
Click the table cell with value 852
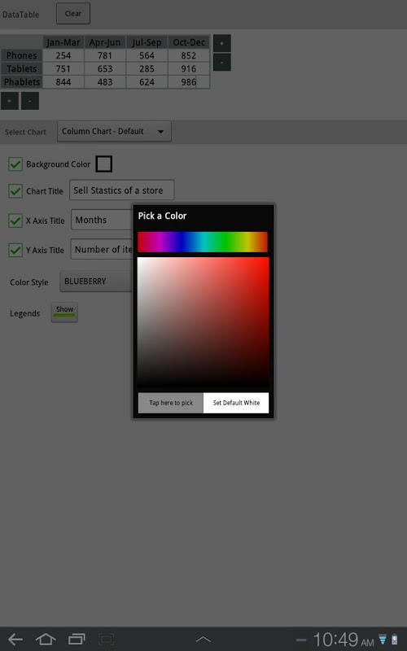tap(189, 55)
